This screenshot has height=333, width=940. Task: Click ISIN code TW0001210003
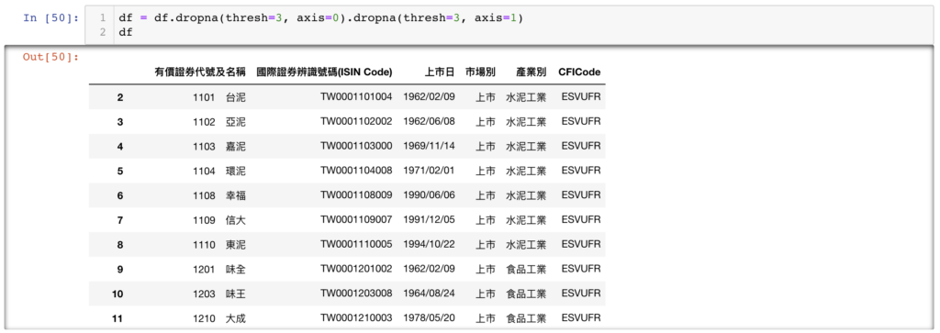356,318
